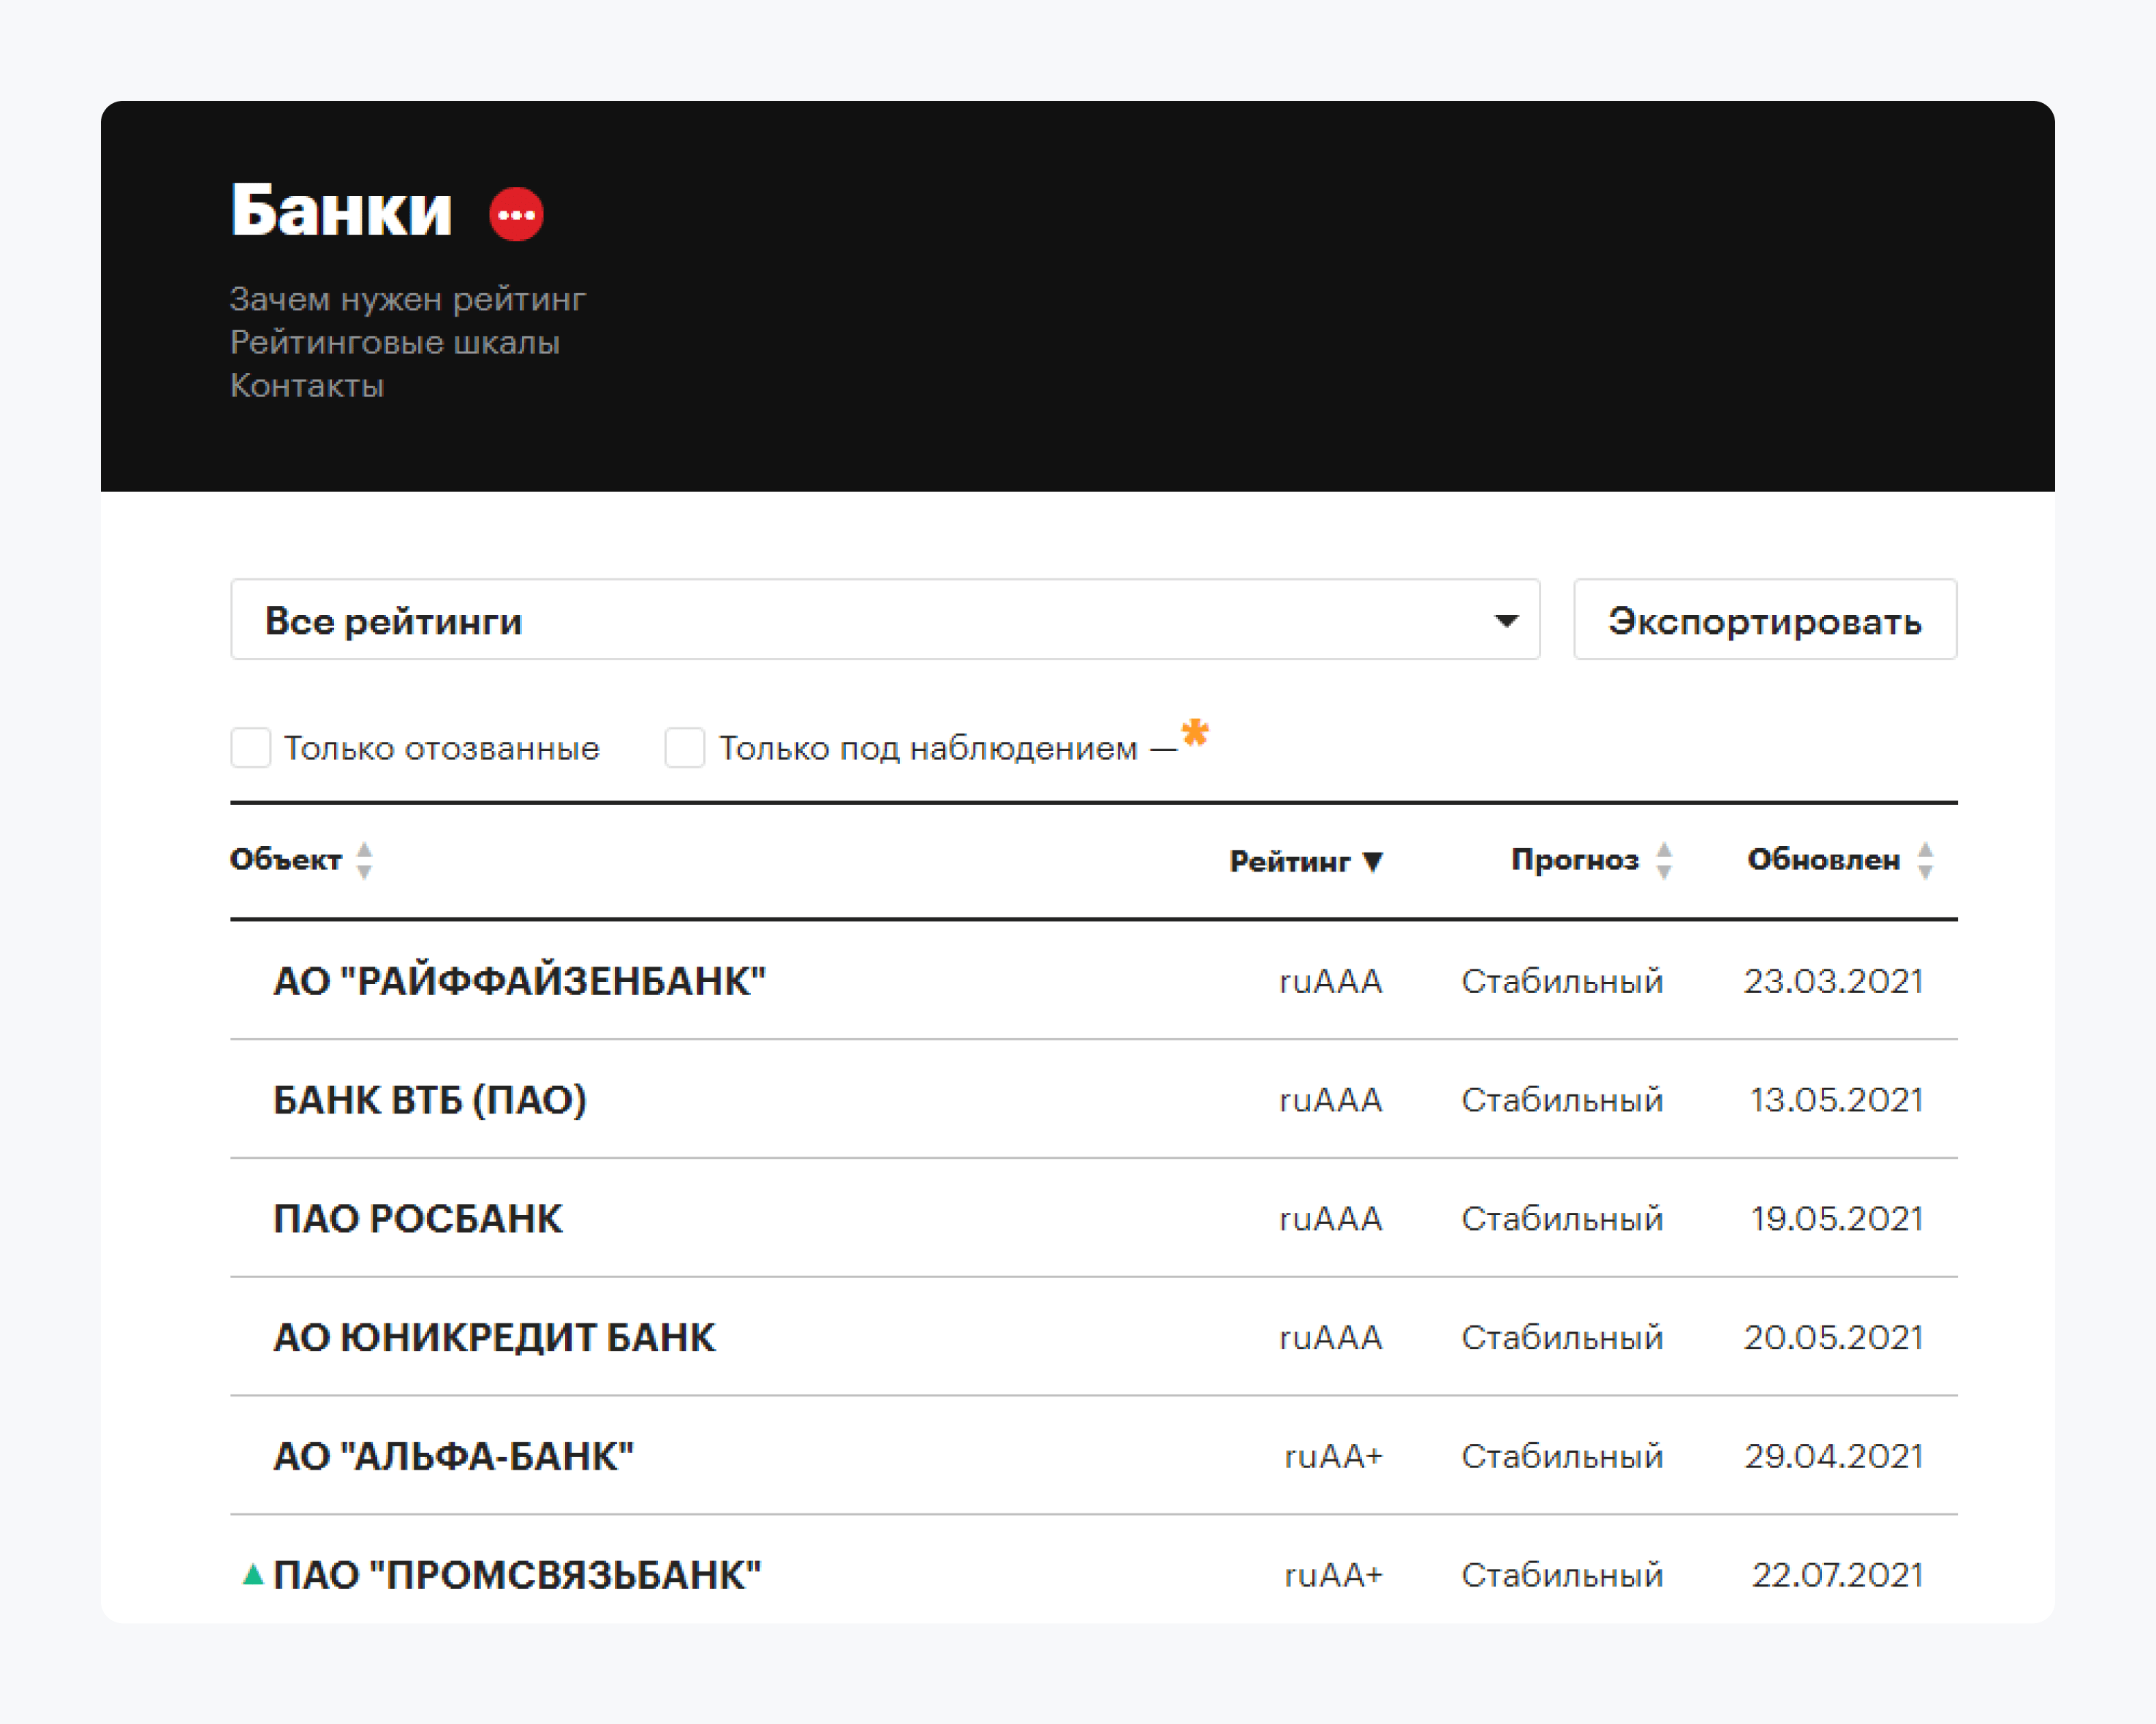Sort by Объект using its sort arrows
The width and height of the screenshot is (2156, 1724).
365,860
